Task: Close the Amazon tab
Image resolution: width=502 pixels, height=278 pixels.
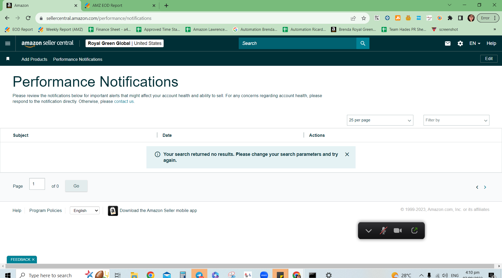Action: tap(76, 5)
